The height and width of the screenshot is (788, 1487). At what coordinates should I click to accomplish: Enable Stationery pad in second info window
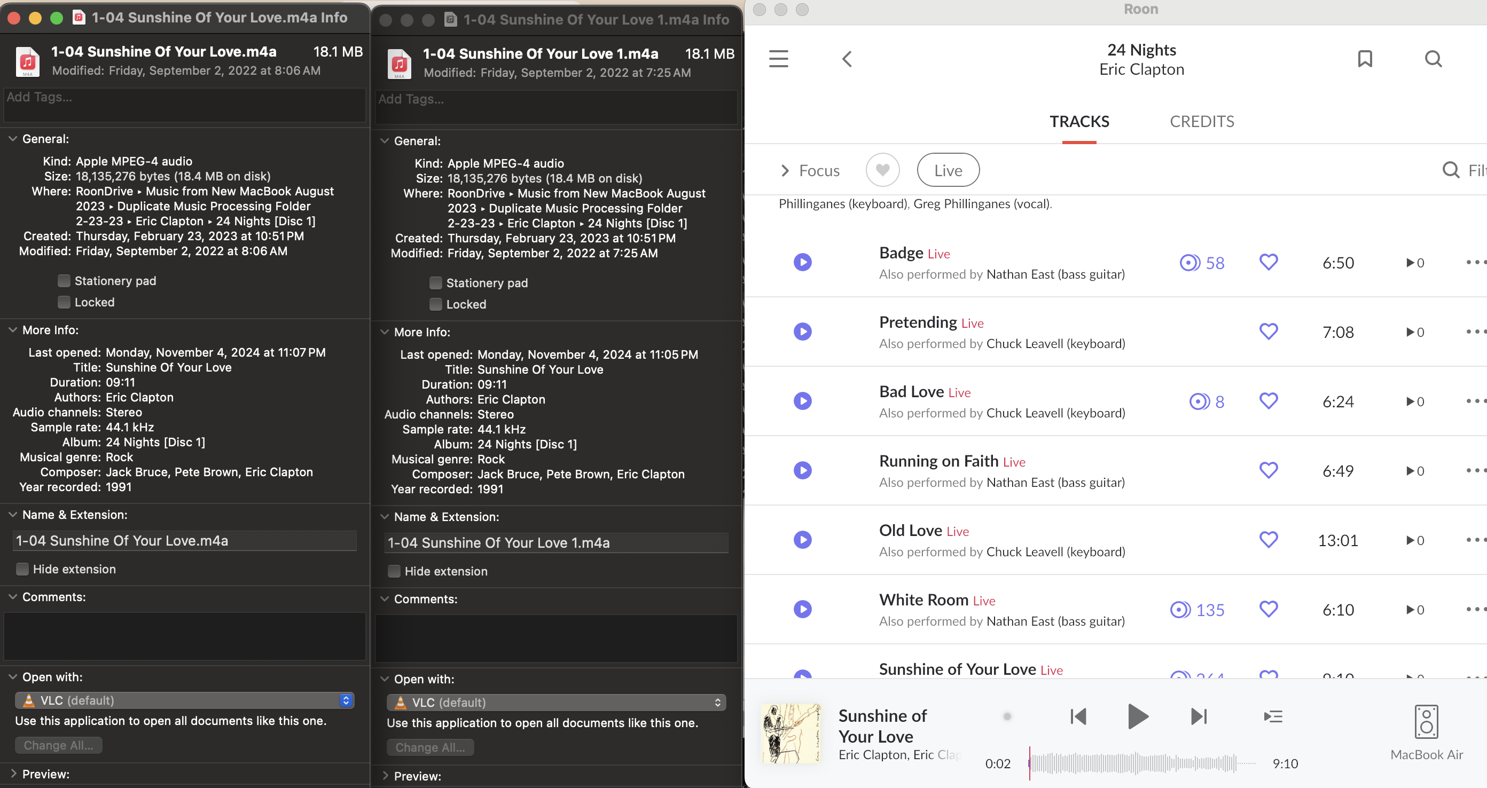[x=436, y=282]
